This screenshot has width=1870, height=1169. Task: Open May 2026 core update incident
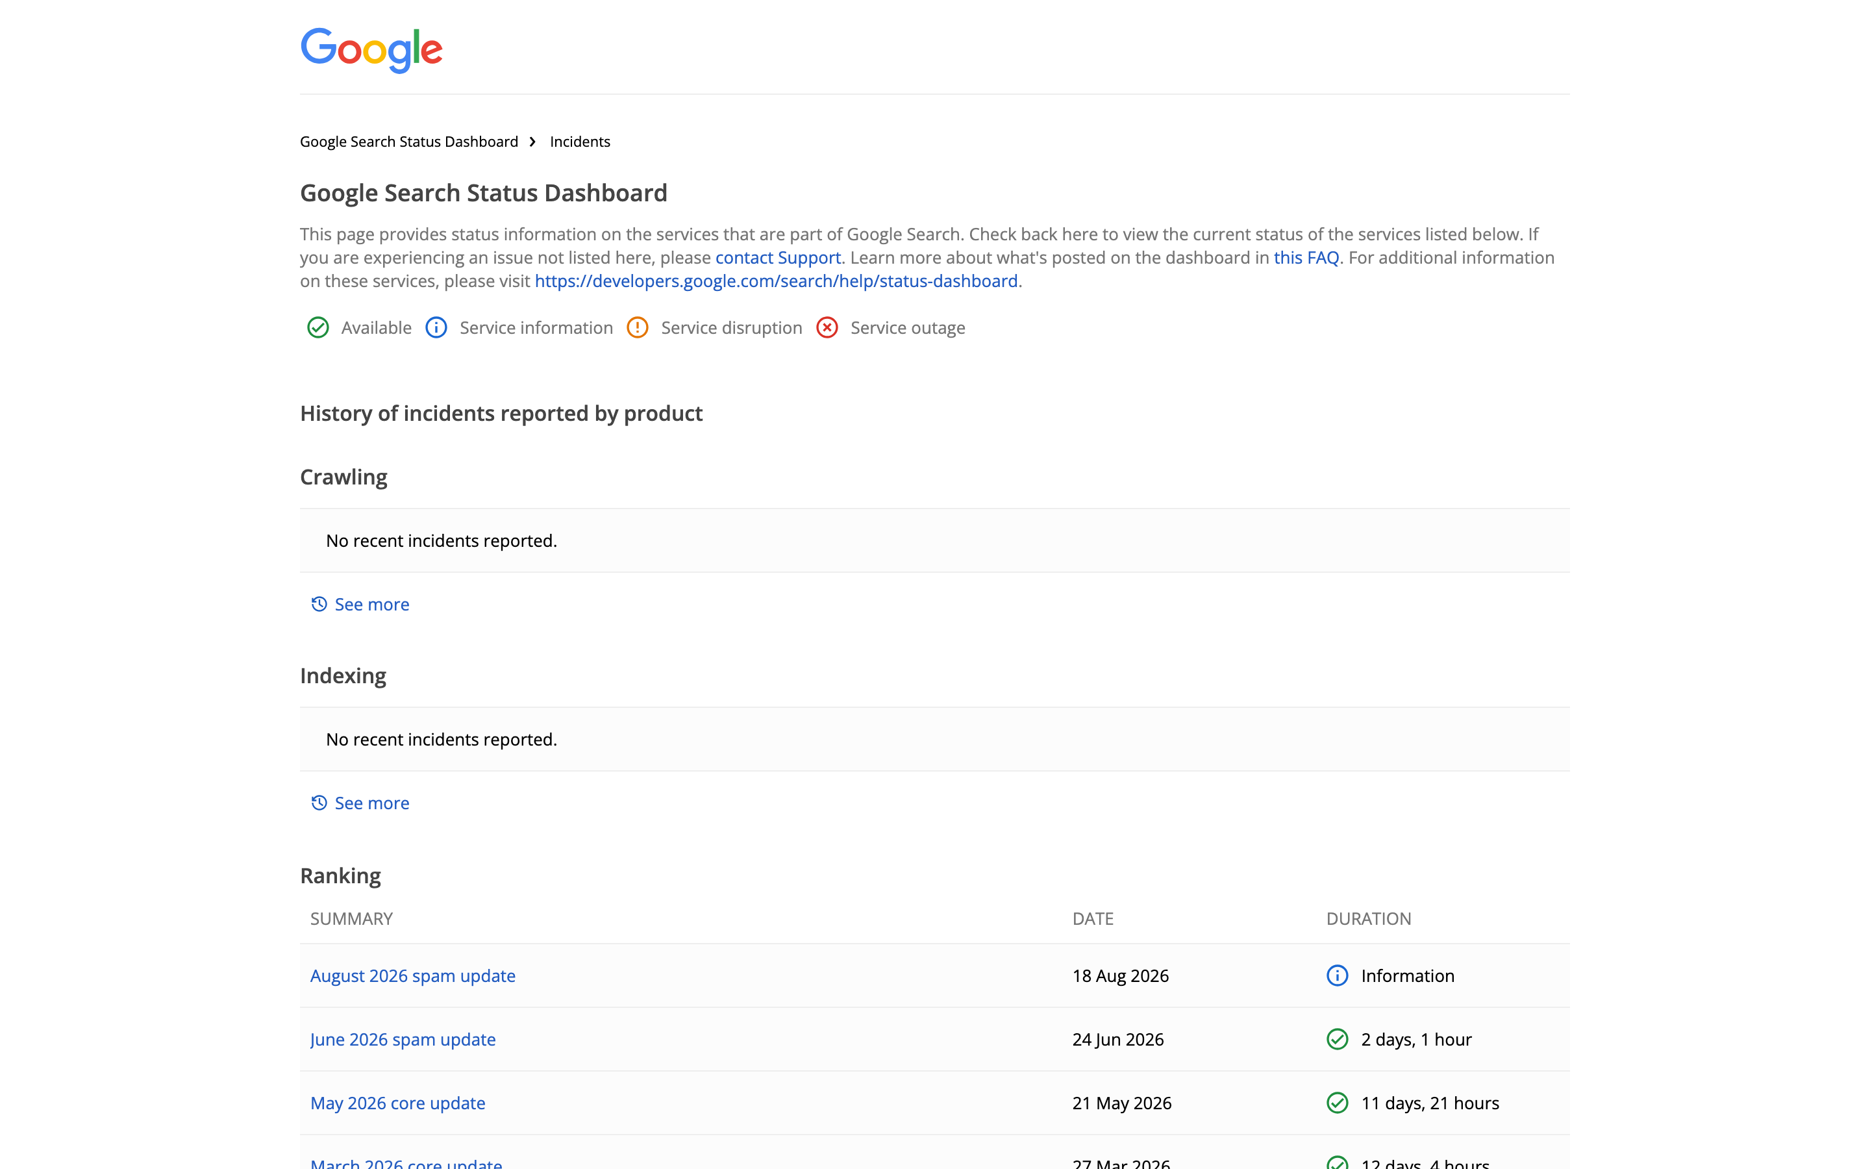(x=397, y=1103)
